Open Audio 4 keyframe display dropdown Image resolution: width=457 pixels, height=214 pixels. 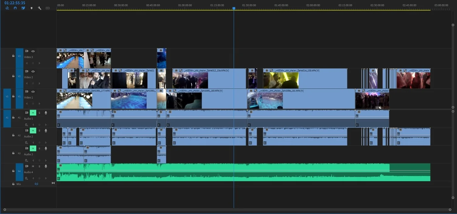(x=27, y=178)
